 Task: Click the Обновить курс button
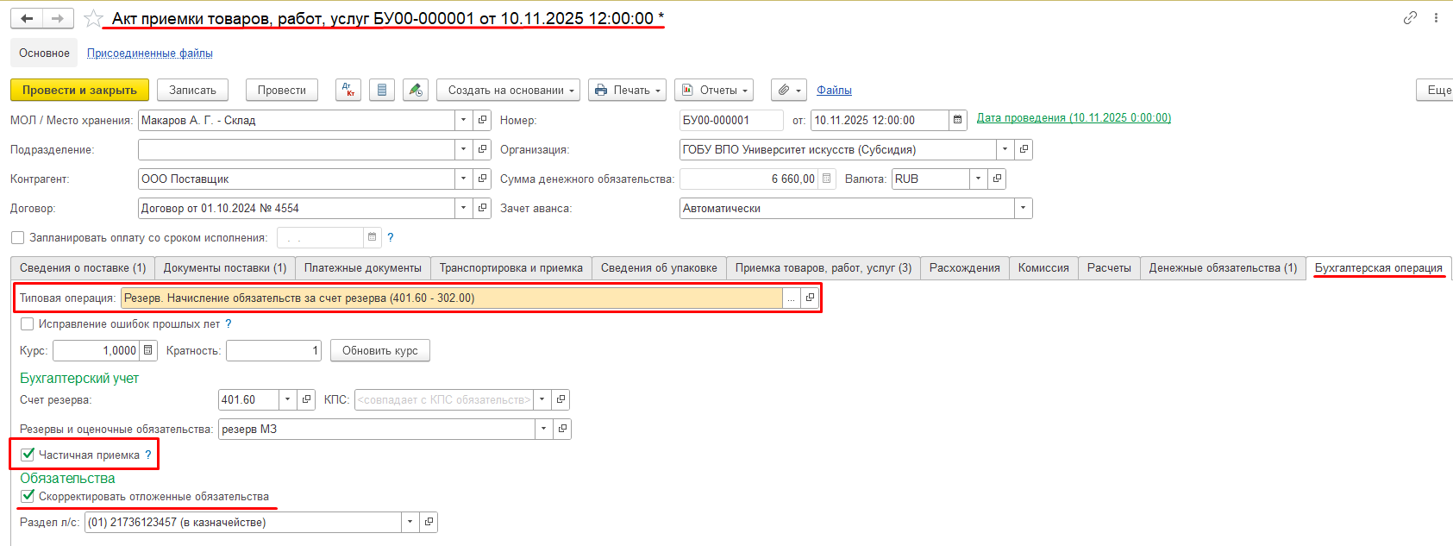click(x=379, y=350)
